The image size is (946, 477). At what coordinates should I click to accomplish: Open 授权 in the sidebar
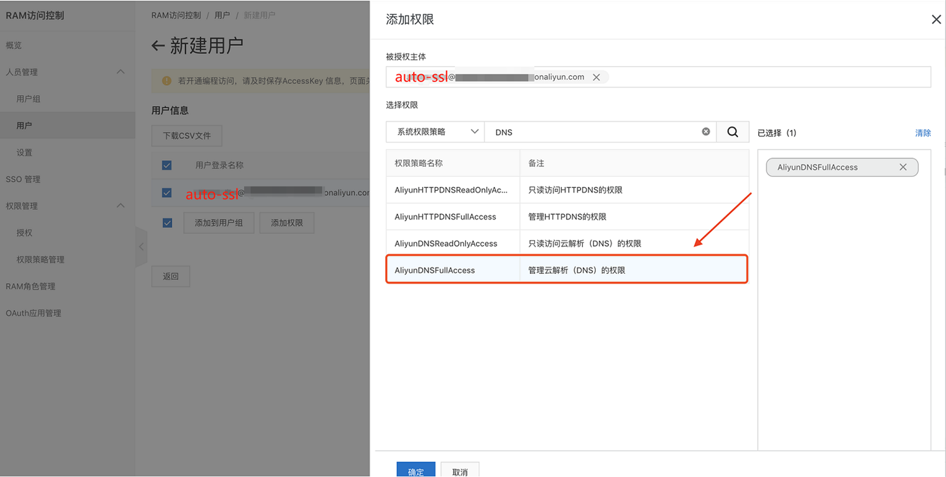point(24,233)
